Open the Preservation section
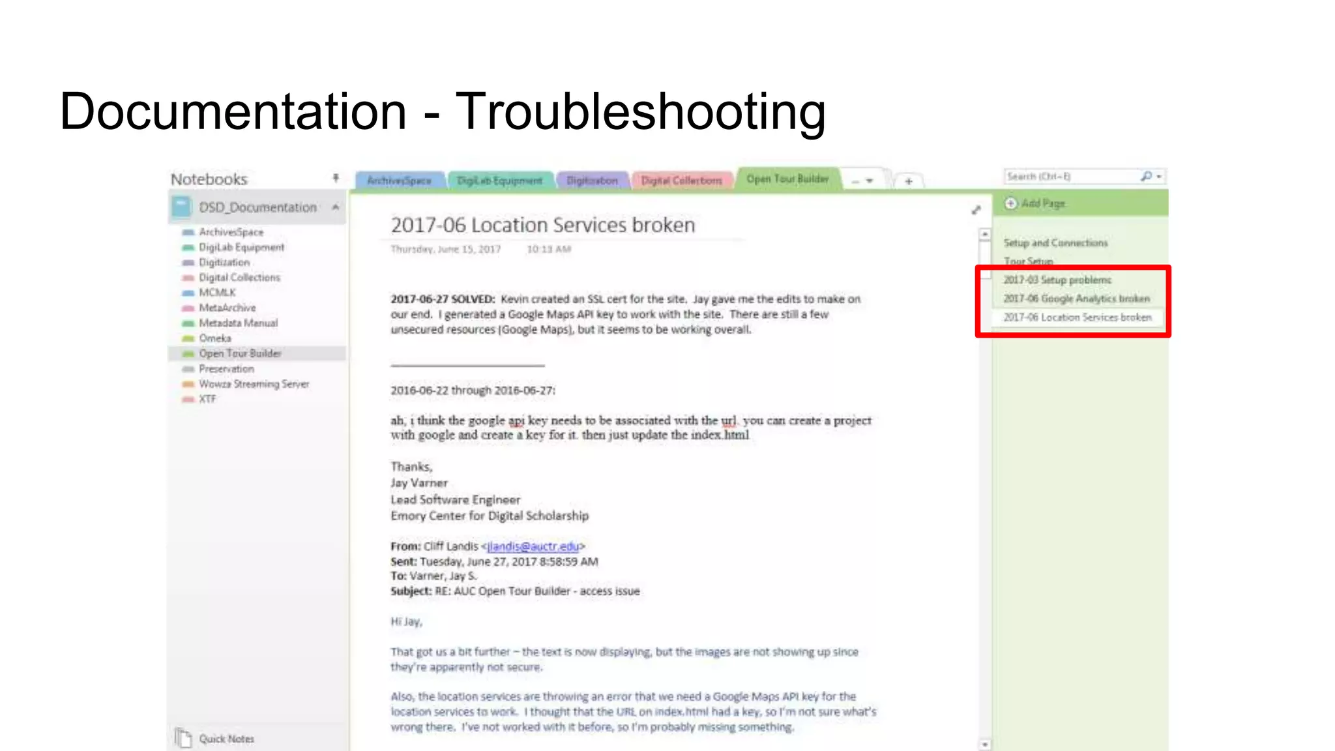 [226, 368]
